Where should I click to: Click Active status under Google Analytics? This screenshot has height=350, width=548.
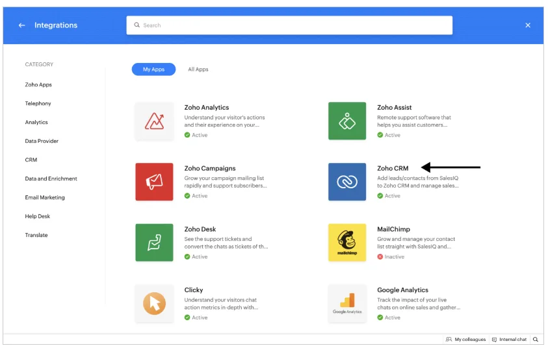(x=393, y=318)
